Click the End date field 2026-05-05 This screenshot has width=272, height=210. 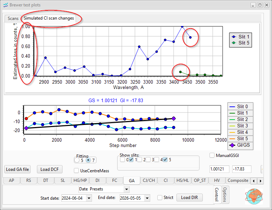(x=132, y=198)
